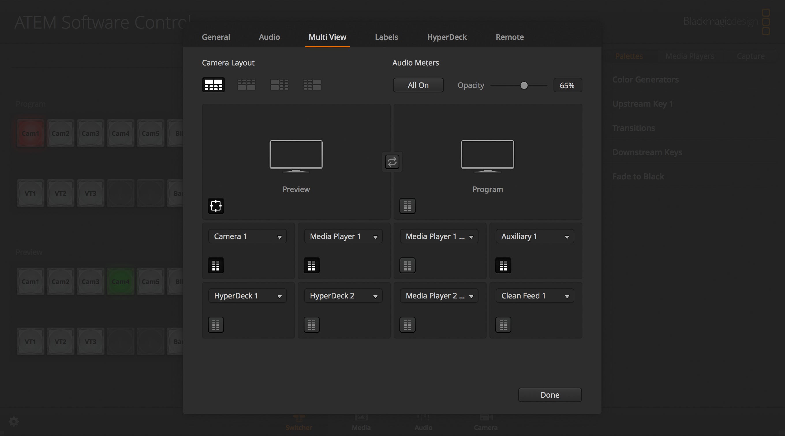The width and height of the screenshot is (785, 436).
Task: Open the HyperDeck 2 source dropdown
Action: pos(343,296)
